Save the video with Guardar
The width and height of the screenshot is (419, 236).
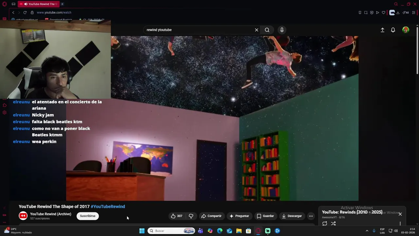[x=265, y=216]
